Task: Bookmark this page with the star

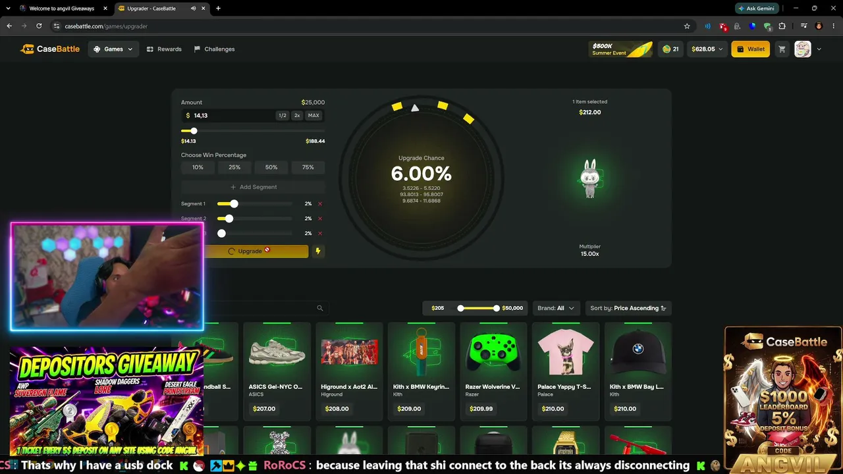Action: coord(687,26)
